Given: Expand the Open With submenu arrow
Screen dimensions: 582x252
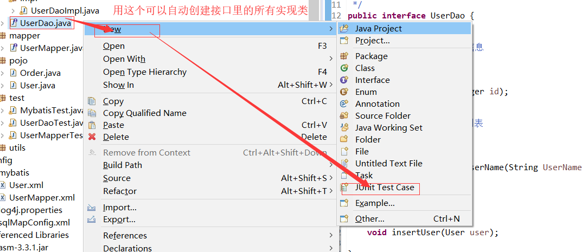Looking at the screenshot, I should coord(330,59).
